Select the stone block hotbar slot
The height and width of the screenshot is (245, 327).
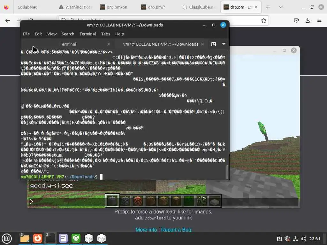click(x=112, y=201)
